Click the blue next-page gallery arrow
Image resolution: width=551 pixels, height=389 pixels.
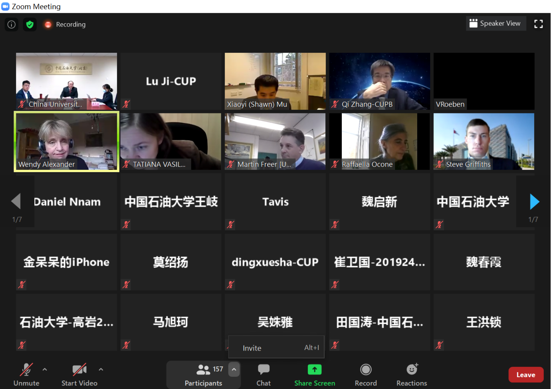534,202
